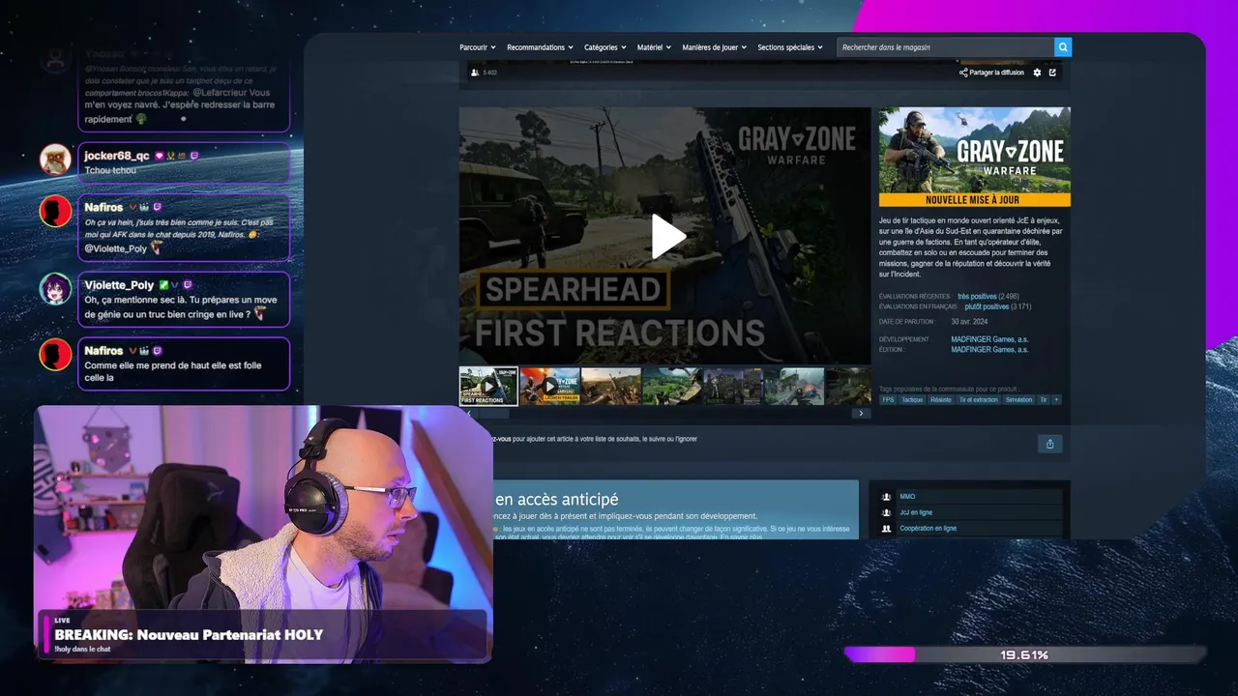
Task: Click the FPS tag
Action: 887,399
